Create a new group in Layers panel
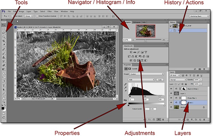This screenshot has width=213, height=136. pyautogui.click(x=196, y=120)
